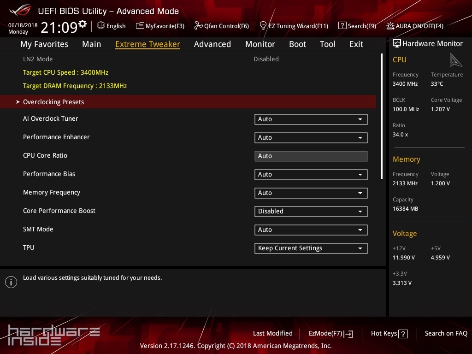Image resolution: width=472 pixels, height=354 pixels.
Task: Toggle AURA ON/OFF light icon
Action: 390,26
